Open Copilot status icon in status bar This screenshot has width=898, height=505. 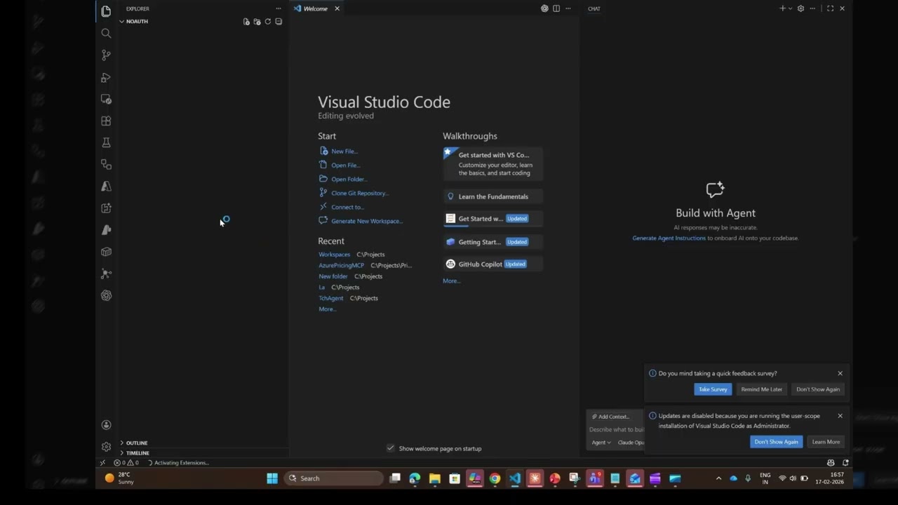831,463
